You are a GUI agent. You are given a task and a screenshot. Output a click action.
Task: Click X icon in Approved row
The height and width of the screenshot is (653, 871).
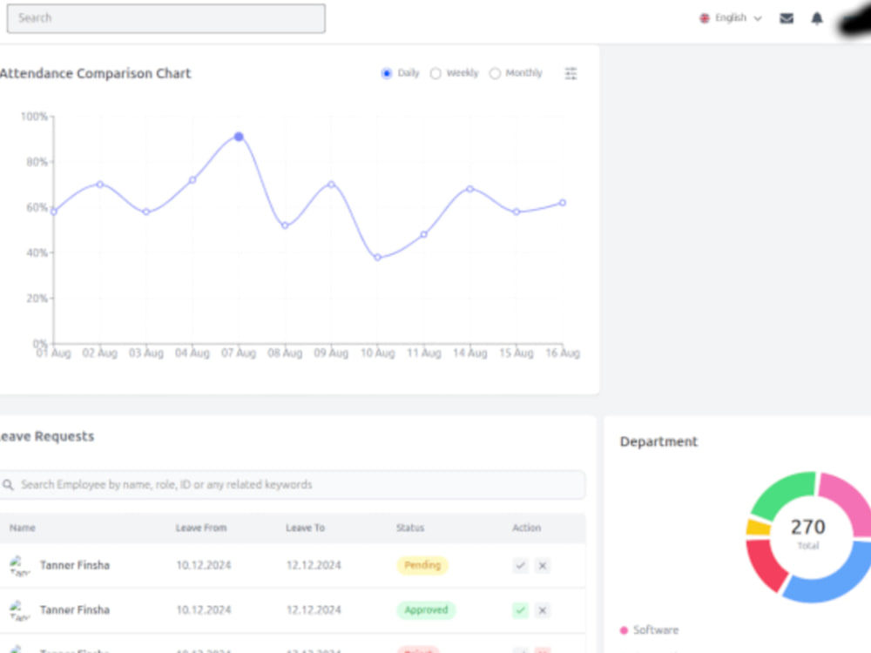542,610
